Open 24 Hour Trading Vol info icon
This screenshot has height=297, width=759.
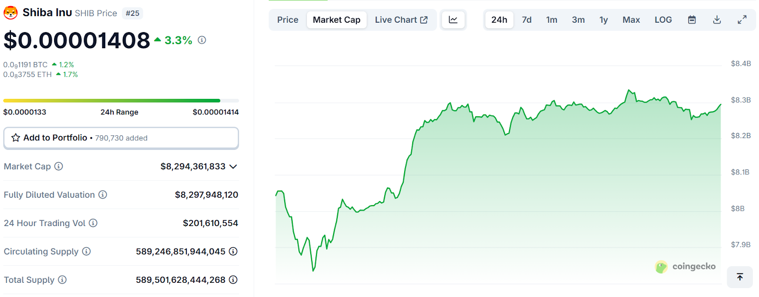[93, 223]
